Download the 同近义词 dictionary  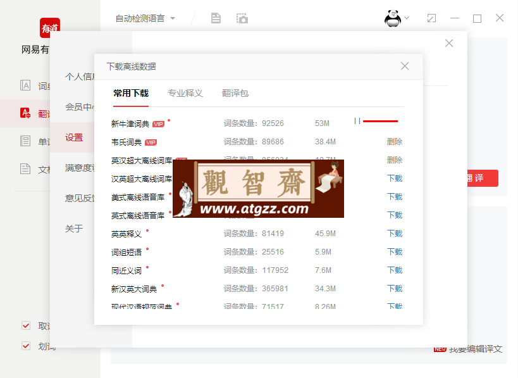(x=395, y=270)
